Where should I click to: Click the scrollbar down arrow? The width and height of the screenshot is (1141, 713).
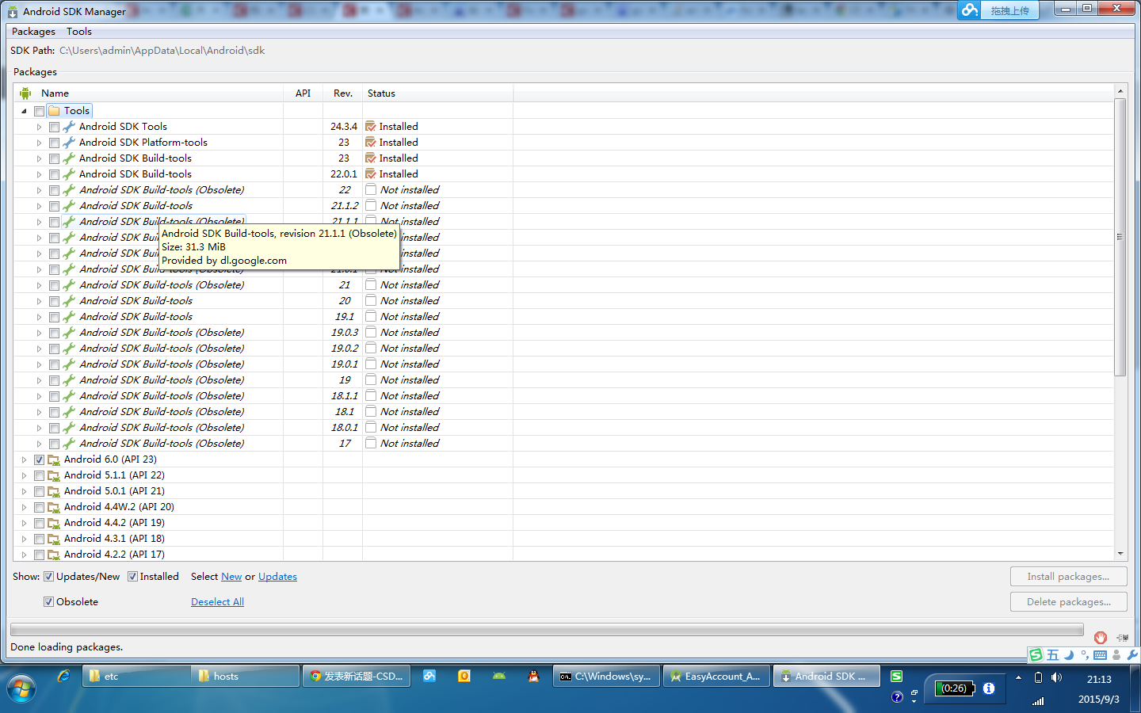pos(1120,554)
